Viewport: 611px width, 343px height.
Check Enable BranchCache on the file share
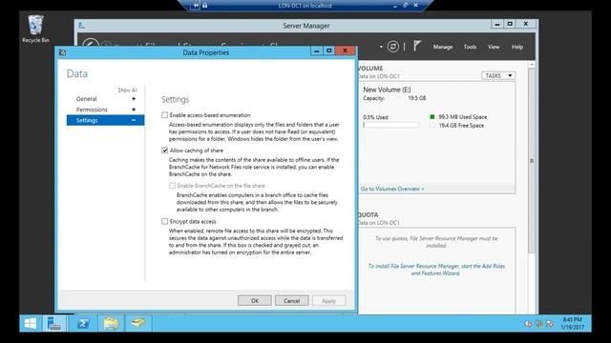(x=172, y=186)
